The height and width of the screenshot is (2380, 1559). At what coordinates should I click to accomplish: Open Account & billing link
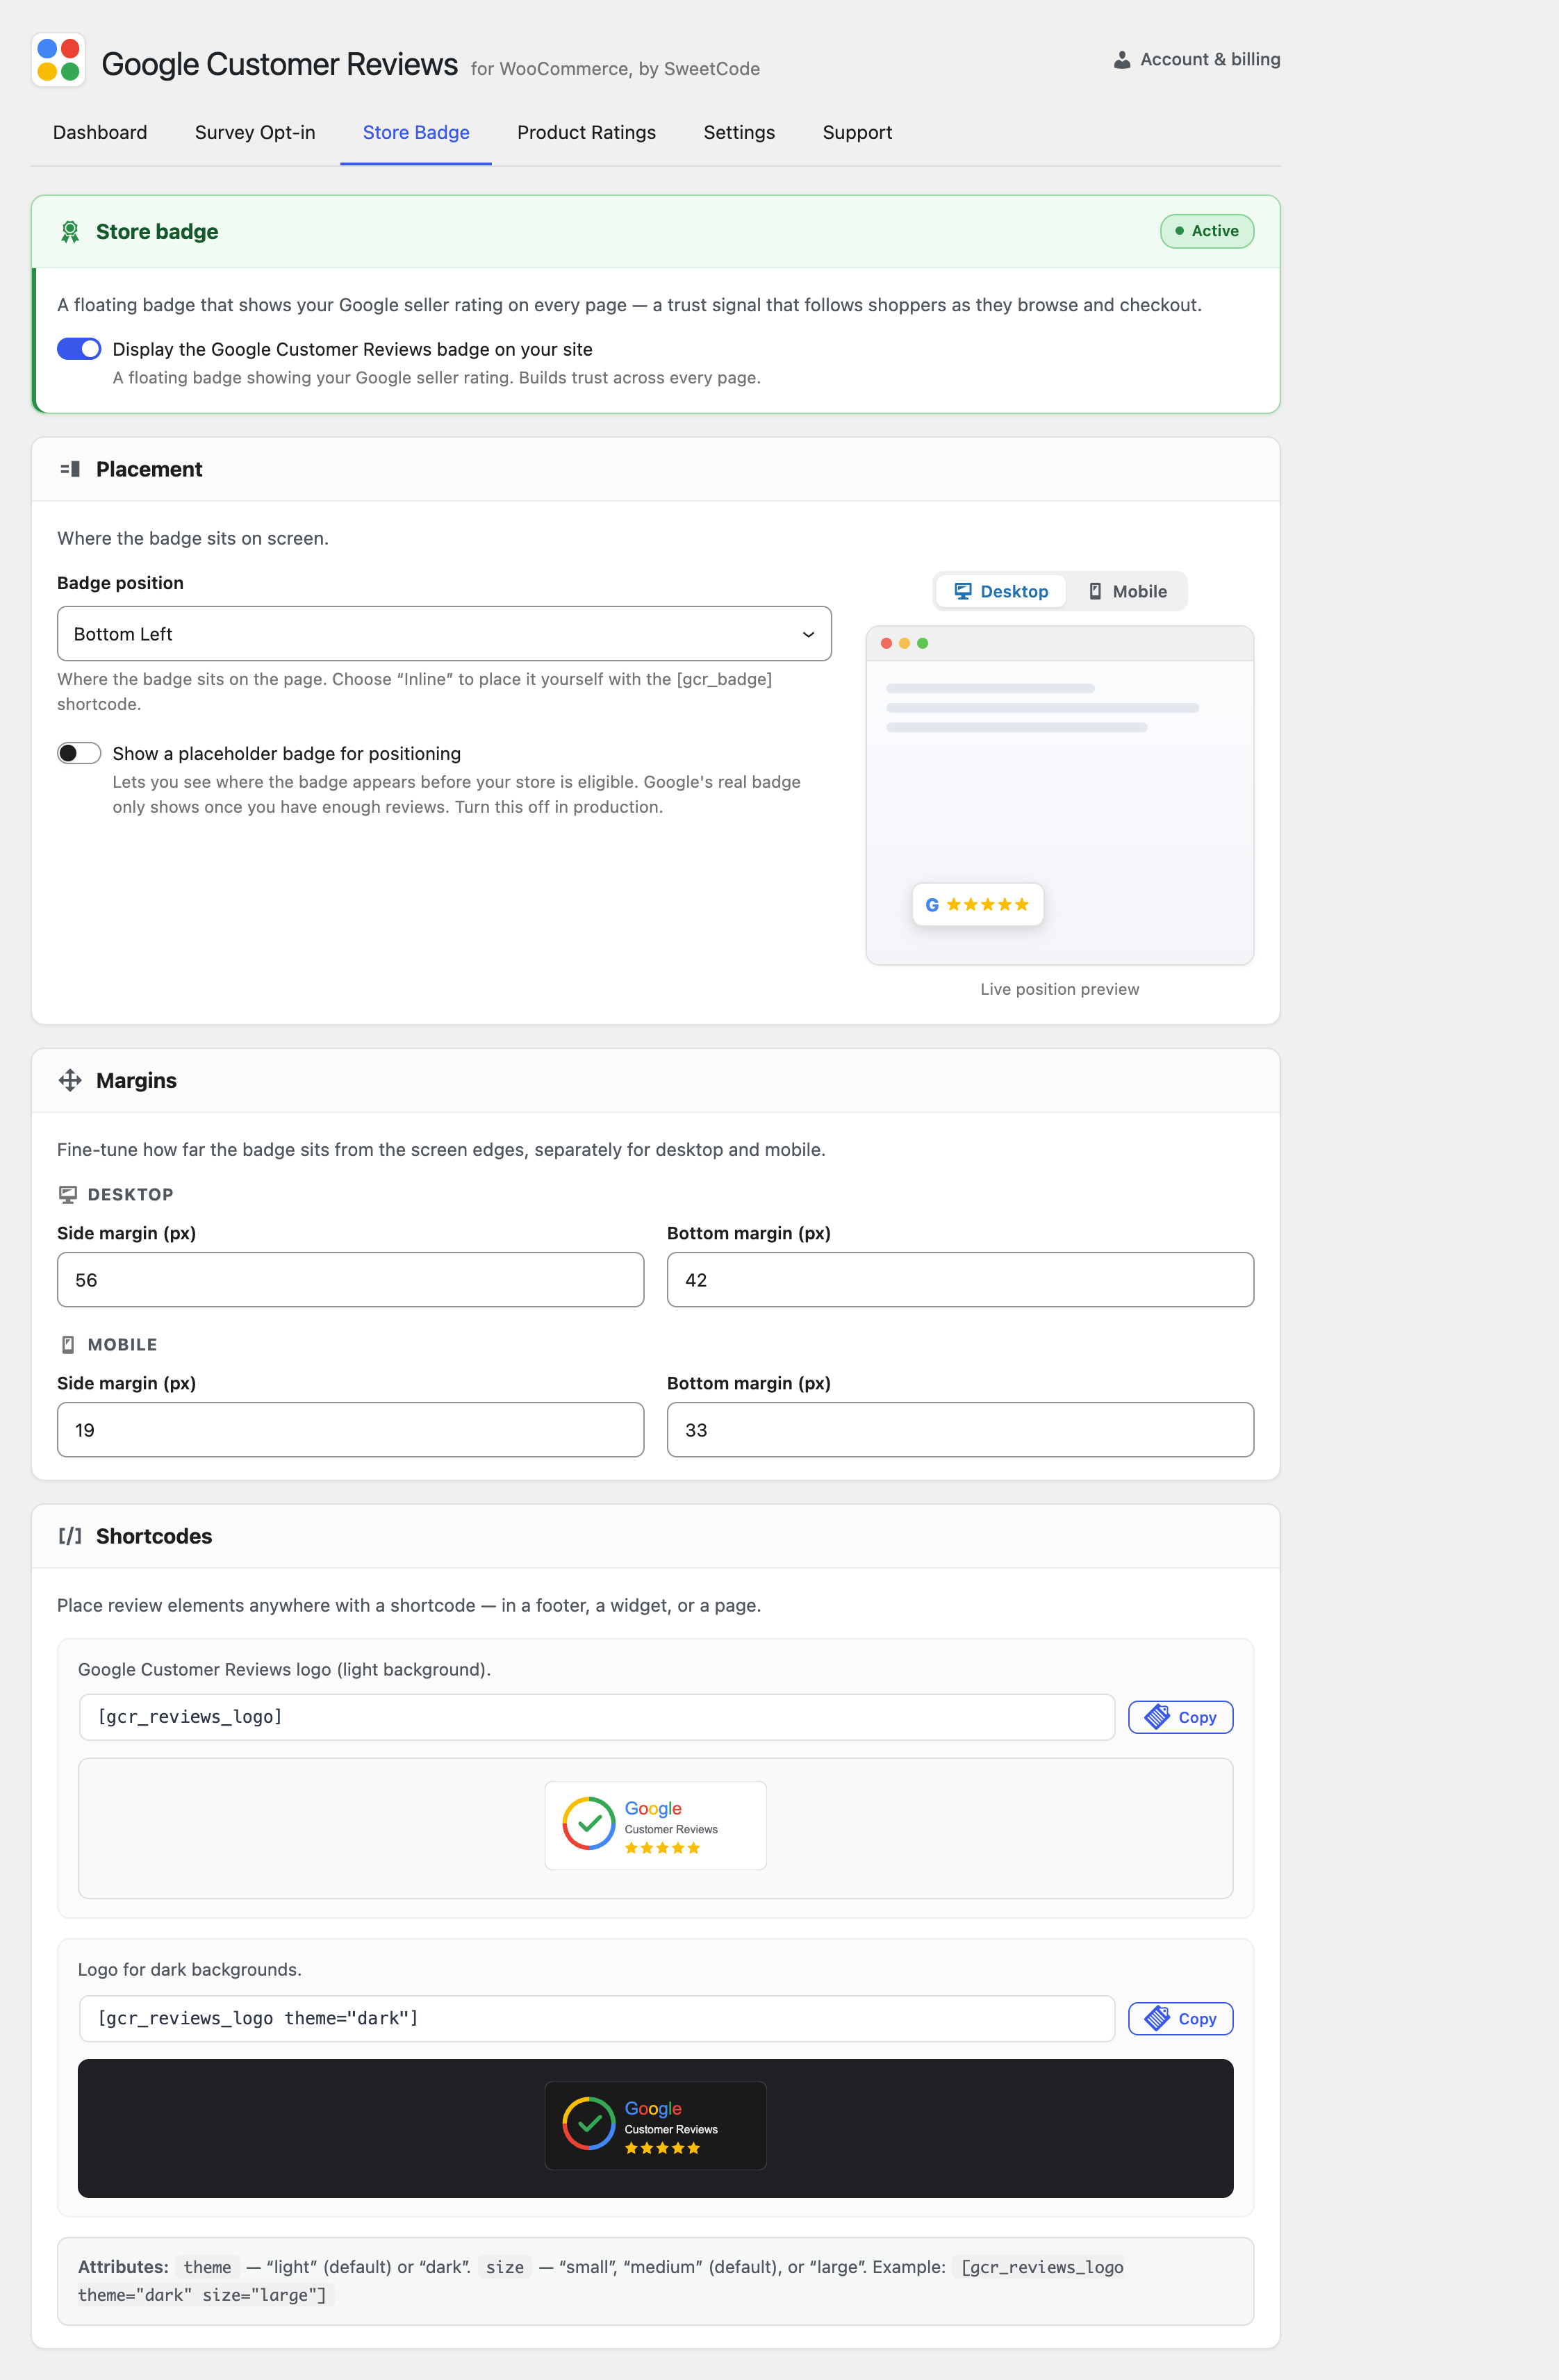click(1197, 60)
